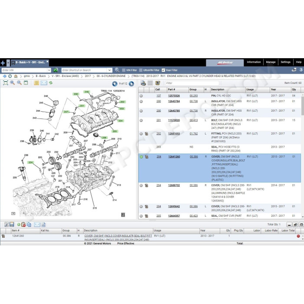Click the green add item icon in pick list
The height and width of the screenshot is (304, 304).
19,225
